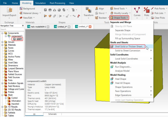Expand the Materials folder in tree

point(2,45)
